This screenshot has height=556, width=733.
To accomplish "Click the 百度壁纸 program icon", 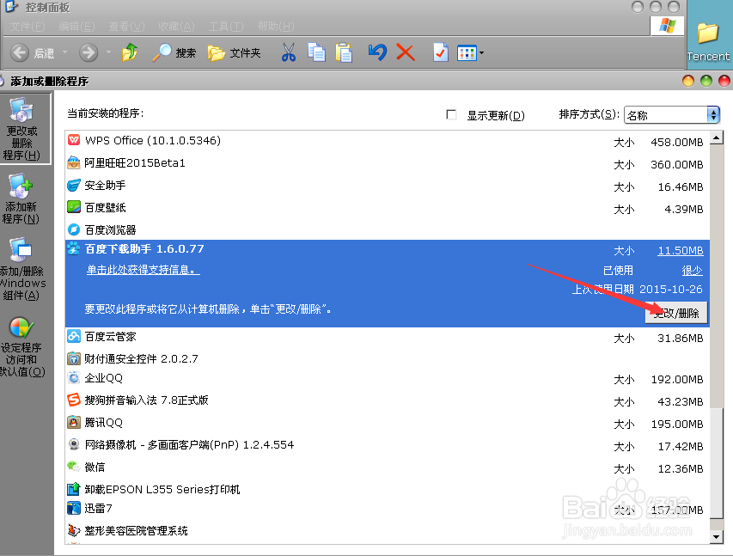I will click(74, 207).
